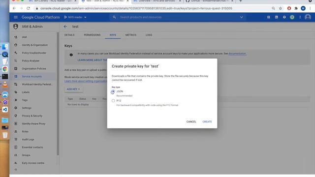The height and width of the screenshot is (177, 315).
Task: Open the browser extensions puzzle icon
Action: 296,8
